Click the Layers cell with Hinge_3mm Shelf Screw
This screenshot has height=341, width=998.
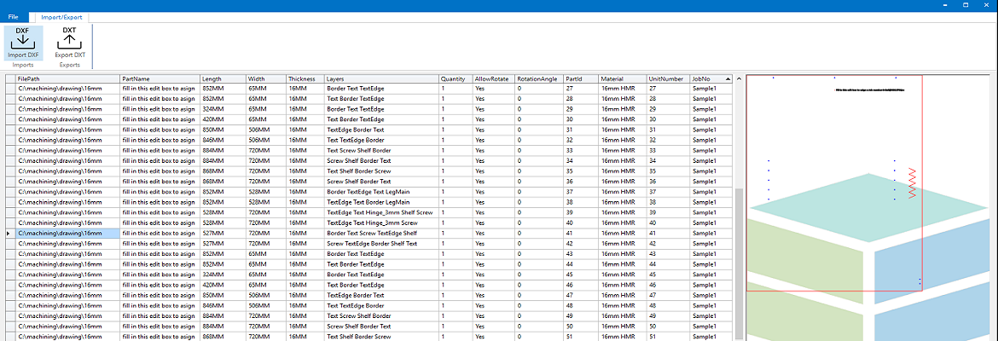[x=380, y=212]
